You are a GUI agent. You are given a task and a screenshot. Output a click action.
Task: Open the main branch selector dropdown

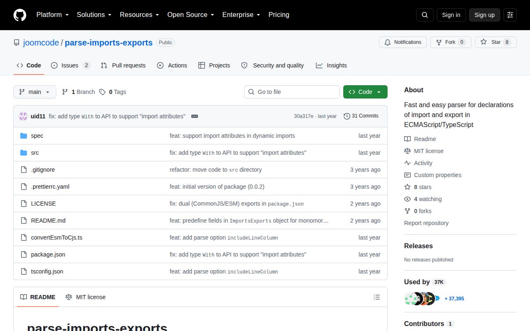[35, 92]
